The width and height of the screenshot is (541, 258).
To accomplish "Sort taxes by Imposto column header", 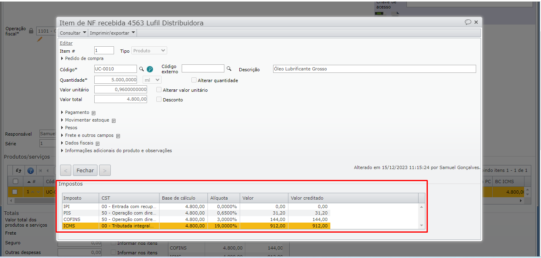I will pyautogui.click(x=81, y=198).
